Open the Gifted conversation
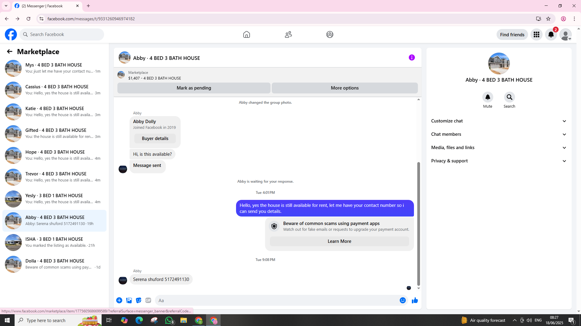The image size is (581, 326). click(x=54, y=133)
